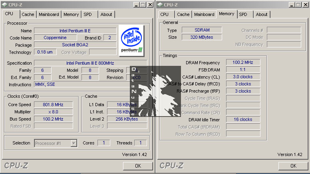Click the Technology value '0.18 um'
The width and height of the screenshot is (310, 174).
(x=45, y=52)
